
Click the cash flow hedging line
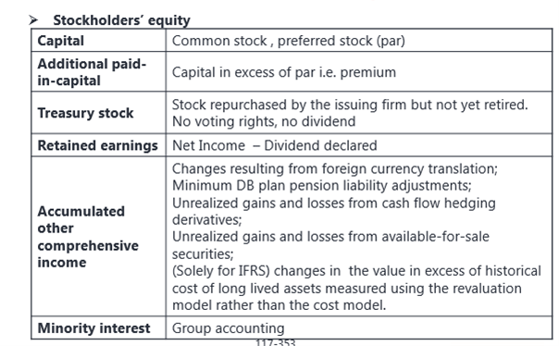pos(334,211)
